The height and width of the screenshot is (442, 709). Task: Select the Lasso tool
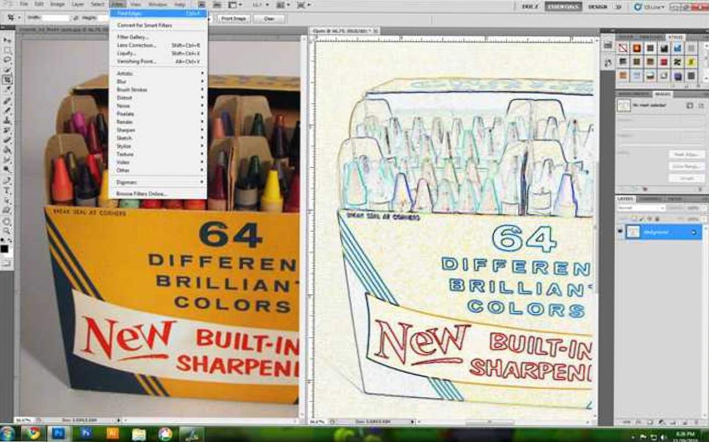click(7, 59)
